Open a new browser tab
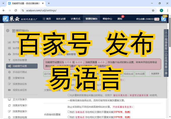 click(x=49, y=3)
